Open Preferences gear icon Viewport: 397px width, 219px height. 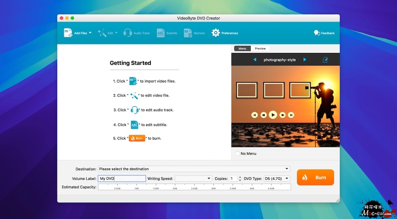point(216,33)
